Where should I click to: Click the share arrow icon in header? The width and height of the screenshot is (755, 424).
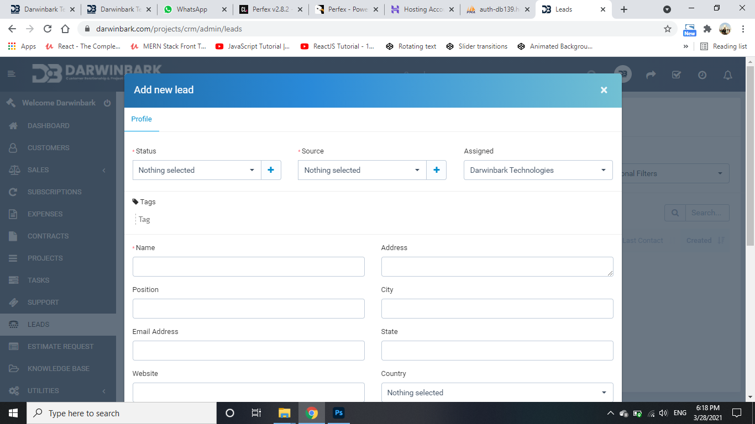(651, 75)
